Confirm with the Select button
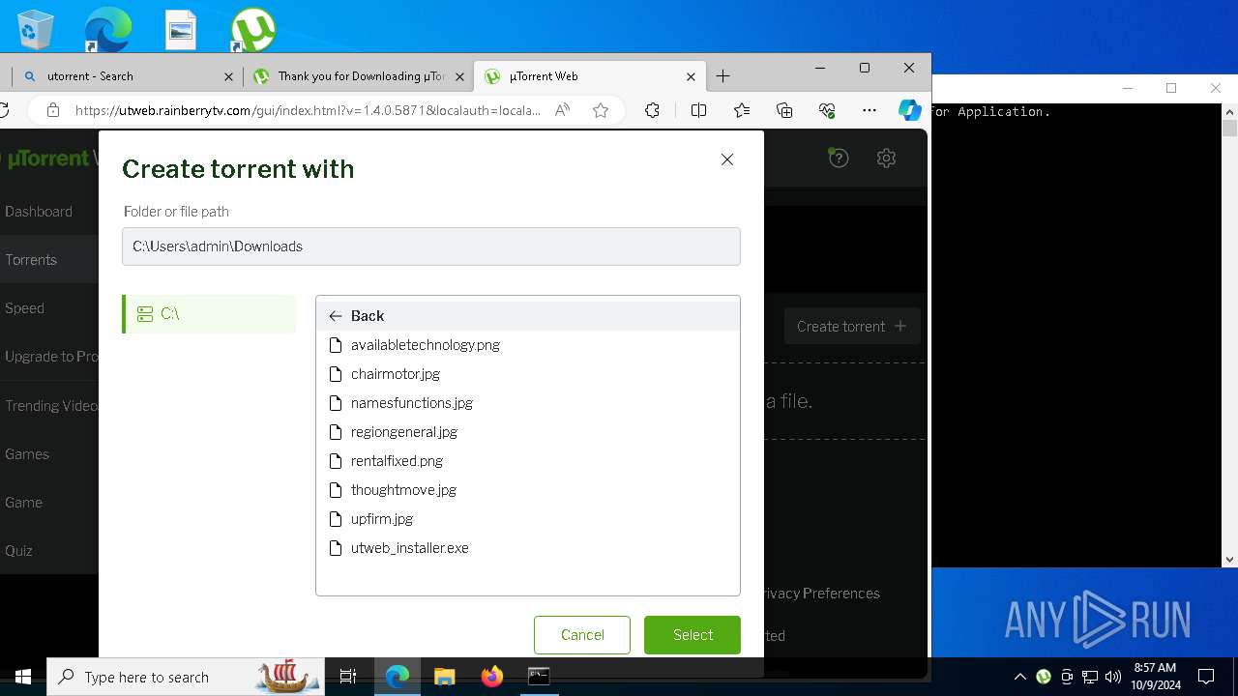The height and width of the screenshot is (696, 1238). (x=693, y=635)
